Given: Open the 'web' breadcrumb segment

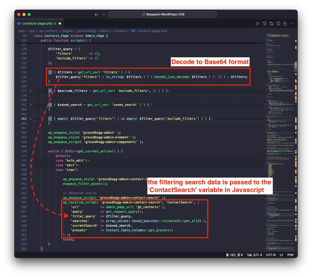Looking at the screenshot, I should [22, 31].
